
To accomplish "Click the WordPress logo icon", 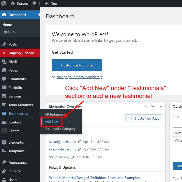I will coord(4,4).
